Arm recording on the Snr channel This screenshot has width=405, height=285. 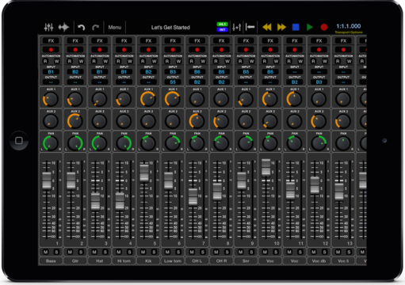(x=246, y=50)
